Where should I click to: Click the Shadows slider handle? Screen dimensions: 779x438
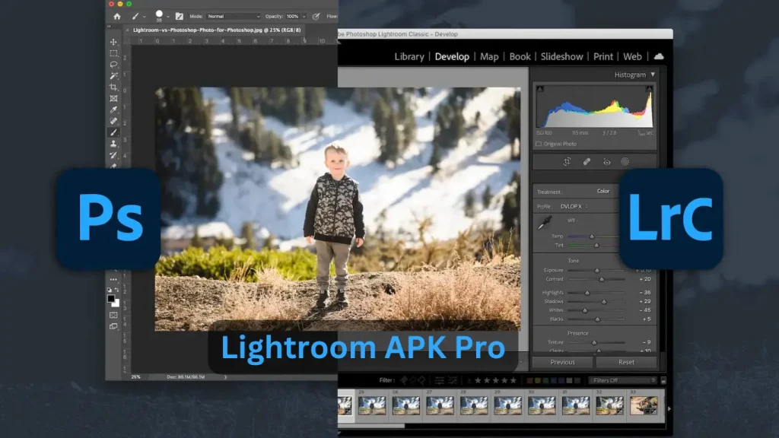604,301
